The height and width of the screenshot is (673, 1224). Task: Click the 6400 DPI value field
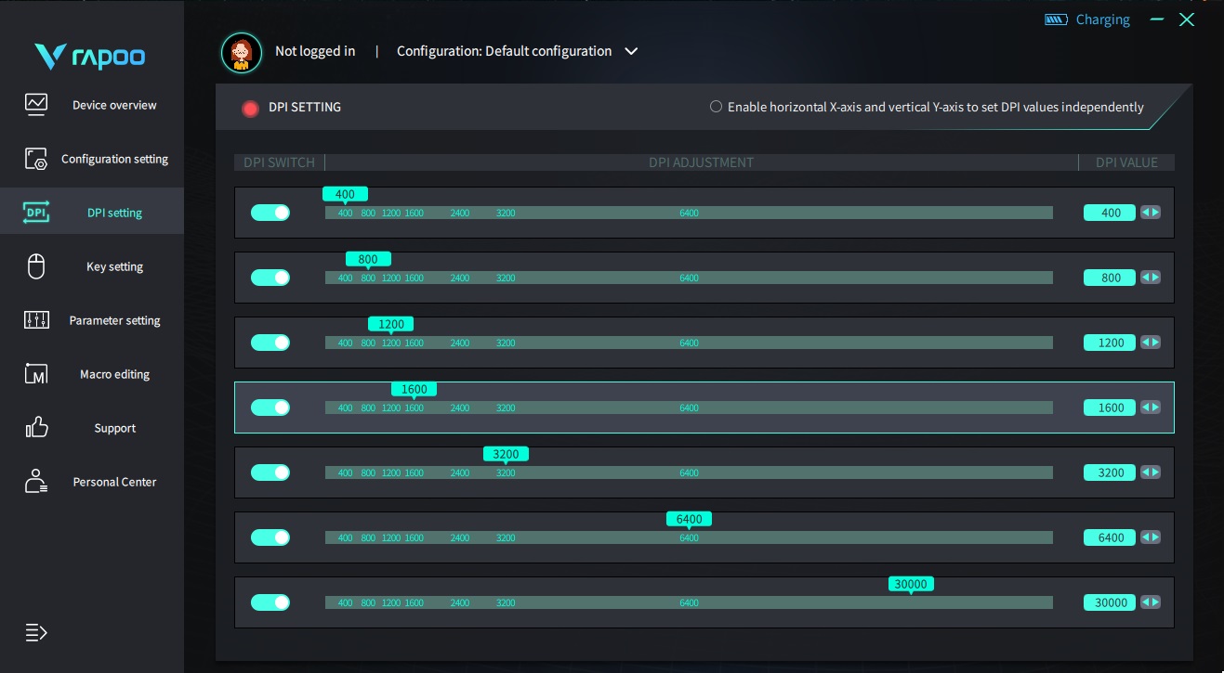click(1111, 537)
